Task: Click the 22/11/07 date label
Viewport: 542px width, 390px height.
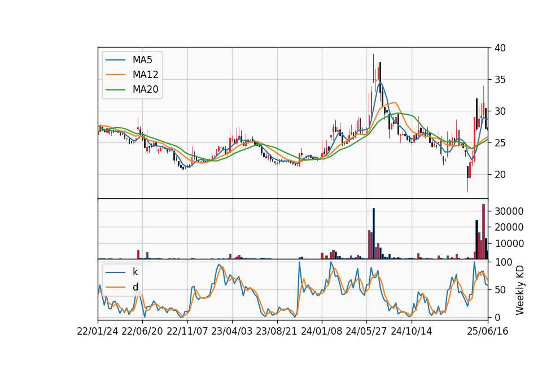Action: click(187, 331)
